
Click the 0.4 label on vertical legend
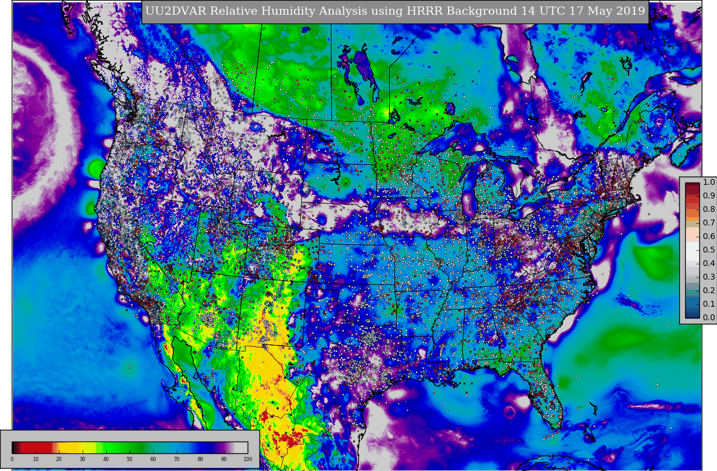point(709,263)
